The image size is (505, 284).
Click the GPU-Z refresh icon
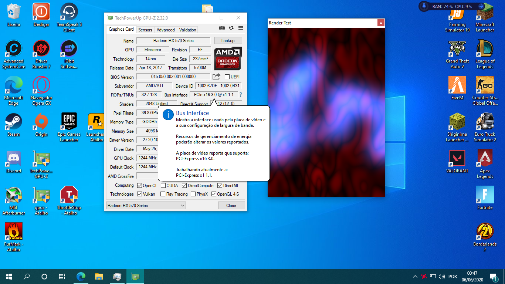tap(231, 28)
